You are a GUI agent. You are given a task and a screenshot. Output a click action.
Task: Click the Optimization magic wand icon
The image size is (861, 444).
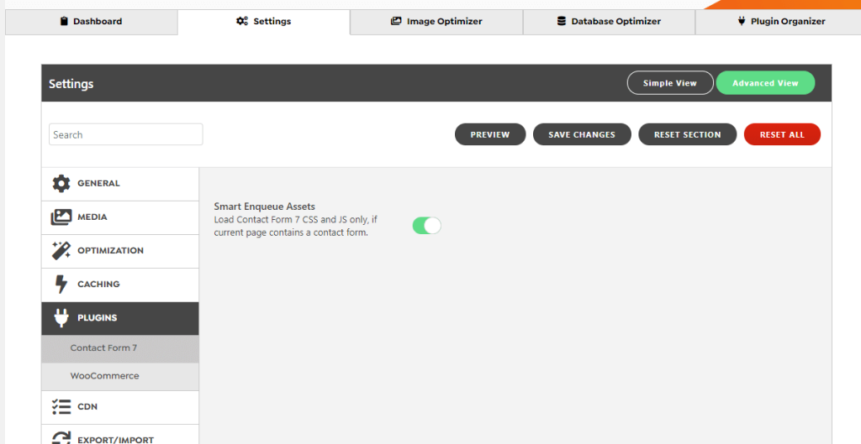click(x=61, y=250)
